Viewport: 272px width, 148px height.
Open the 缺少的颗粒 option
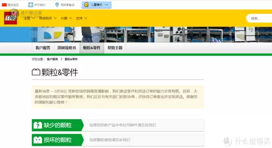pyautogui.click(x=118, y=125)
